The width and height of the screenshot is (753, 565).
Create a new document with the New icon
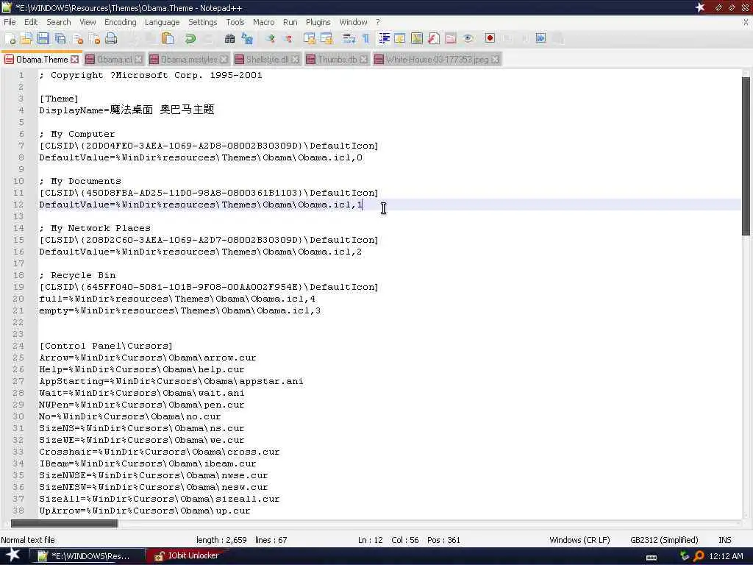(10, 39)
